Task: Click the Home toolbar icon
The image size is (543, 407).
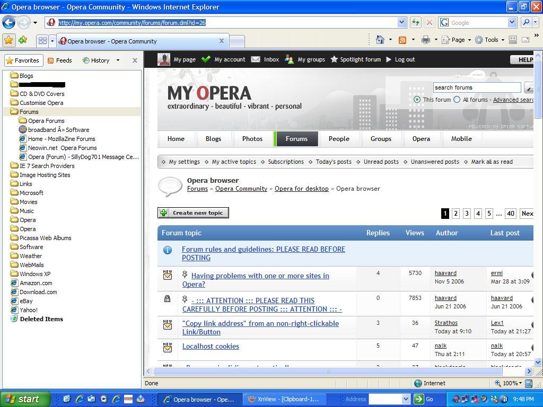Action: (x=380, y=40)
